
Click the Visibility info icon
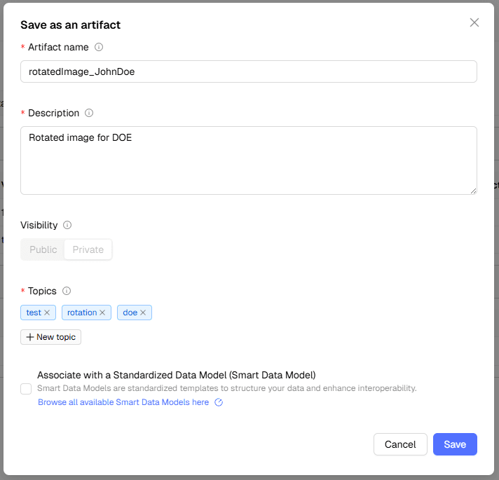67,225
